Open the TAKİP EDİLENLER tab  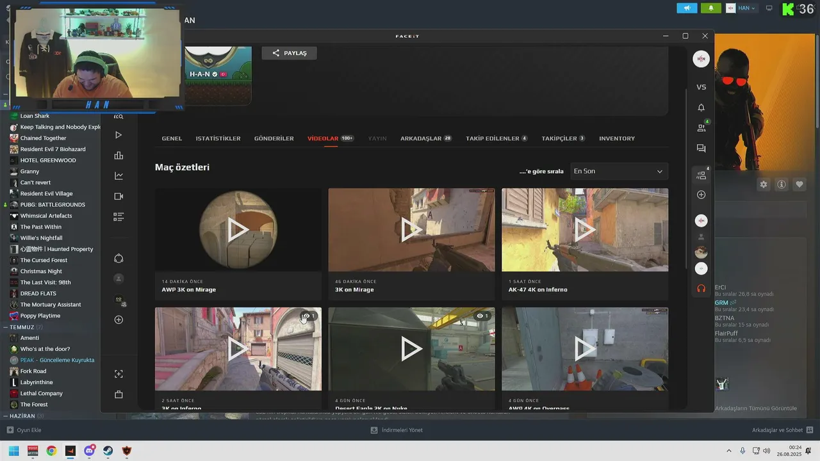tap(496, 138)
